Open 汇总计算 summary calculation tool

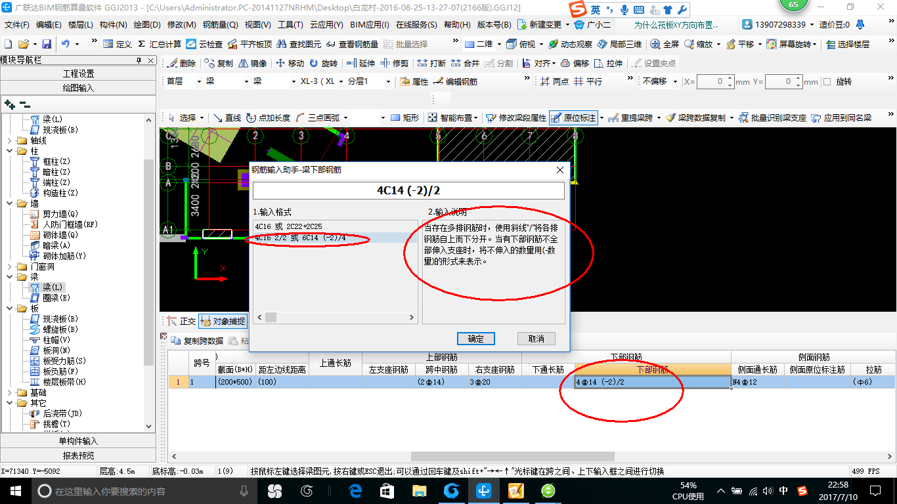coord(160,44)
